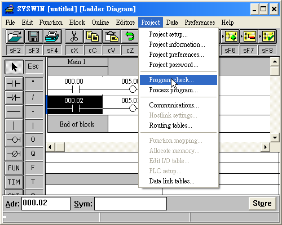Select highlighted contact 000.02
The height and width of the screenshot is (225, 282).
coord(75,105)
